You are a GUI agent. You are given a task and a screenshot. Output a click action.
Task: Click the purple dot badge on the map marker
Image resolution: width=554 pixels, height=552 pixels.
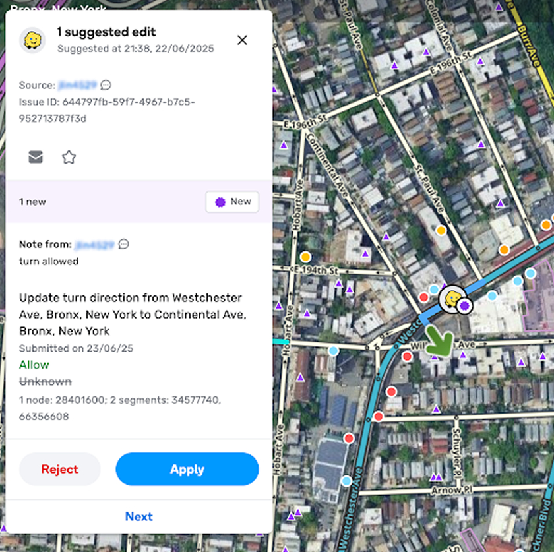pyautogui.click(x=464, y=306)
